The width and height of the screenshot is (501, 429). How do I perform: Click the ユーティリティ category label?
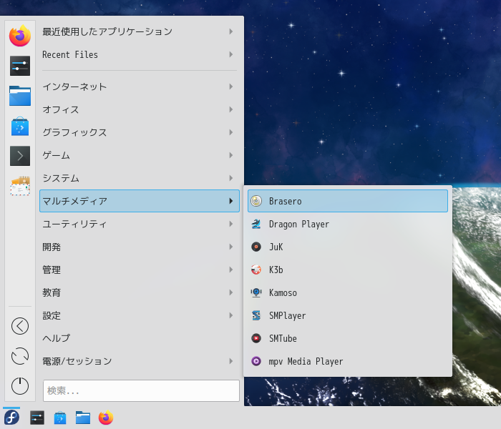tap(74, 224)
